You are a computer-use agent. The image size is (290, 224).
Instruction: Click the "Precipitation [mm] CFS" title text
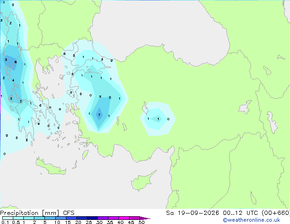coord(37,213)
